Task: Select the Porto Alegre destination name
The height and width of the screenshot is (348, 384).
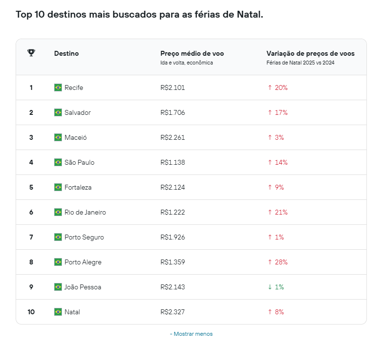Action: pyautogui.click(x=83, y=262)
